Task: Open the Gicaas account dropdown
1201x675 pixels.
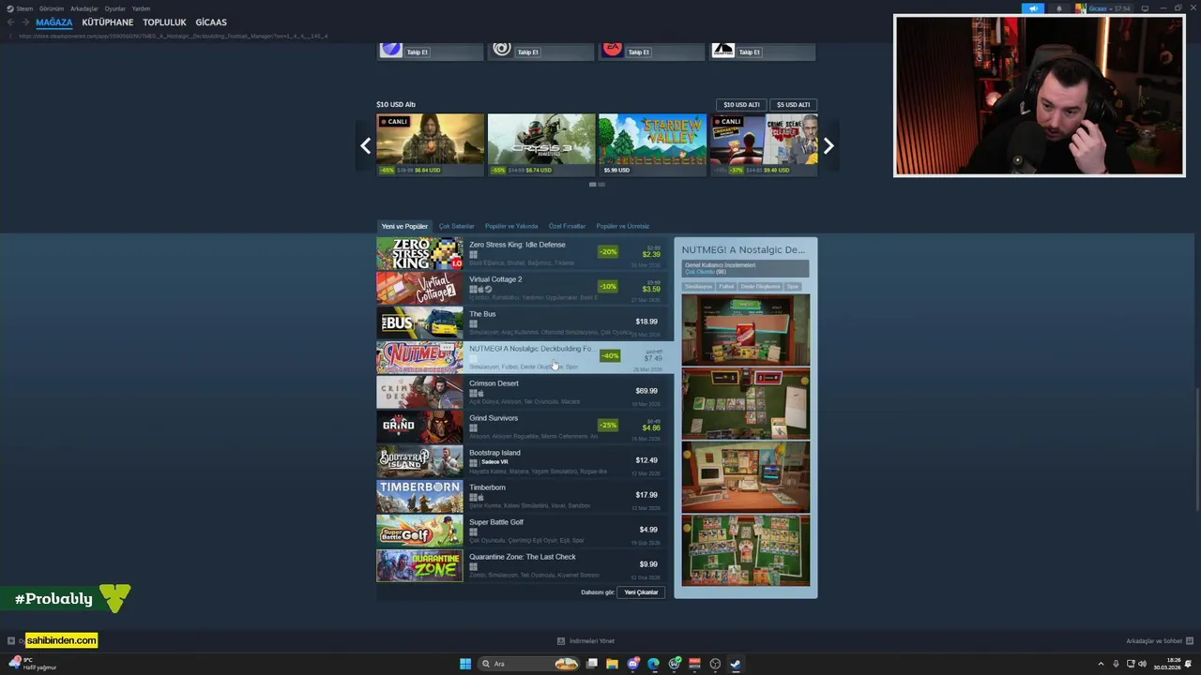Action: click(1105, 8)
